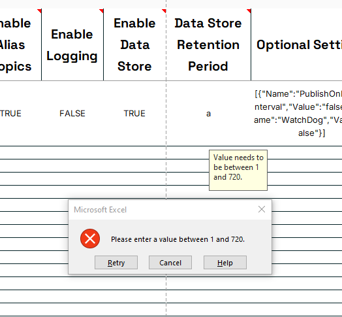This screenshot has height=317, width=342.
Task: Close the Microsoft Excel error dialog
Action: coord(262,209)
